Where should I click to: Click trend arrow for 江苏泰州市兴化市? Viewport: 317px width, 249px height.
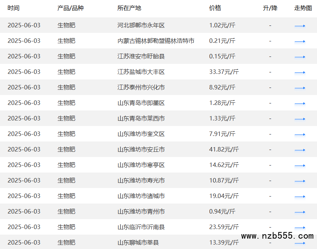[300, 88]
